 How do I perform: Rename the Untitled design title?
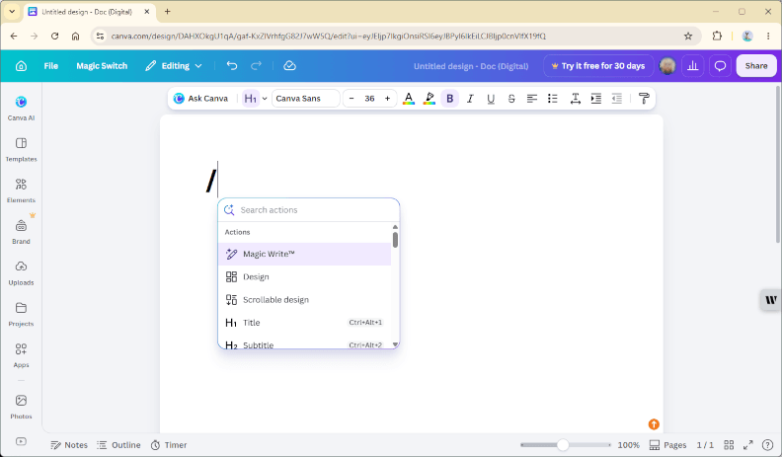click(471, 66)
